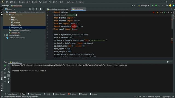Viewport: 175px width, 98px height.
Task: Go to next highlighted error arrow
Action: coord(171,13)
